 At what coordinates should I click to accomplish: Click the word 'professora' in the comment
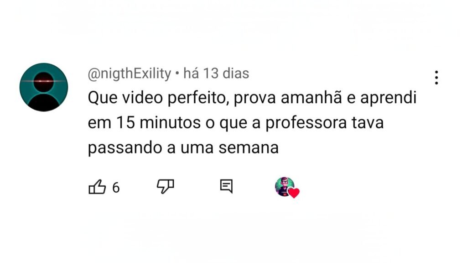coord(306,123)
